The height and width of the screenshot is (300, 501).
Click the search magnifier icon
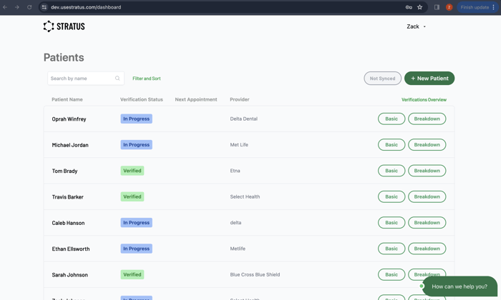tap(117, 79)
